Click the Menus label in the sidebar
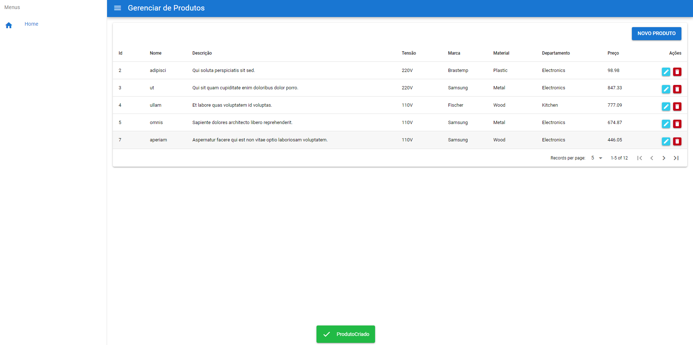This screenshot has height=345, width=693. click(x=12, y=7)
